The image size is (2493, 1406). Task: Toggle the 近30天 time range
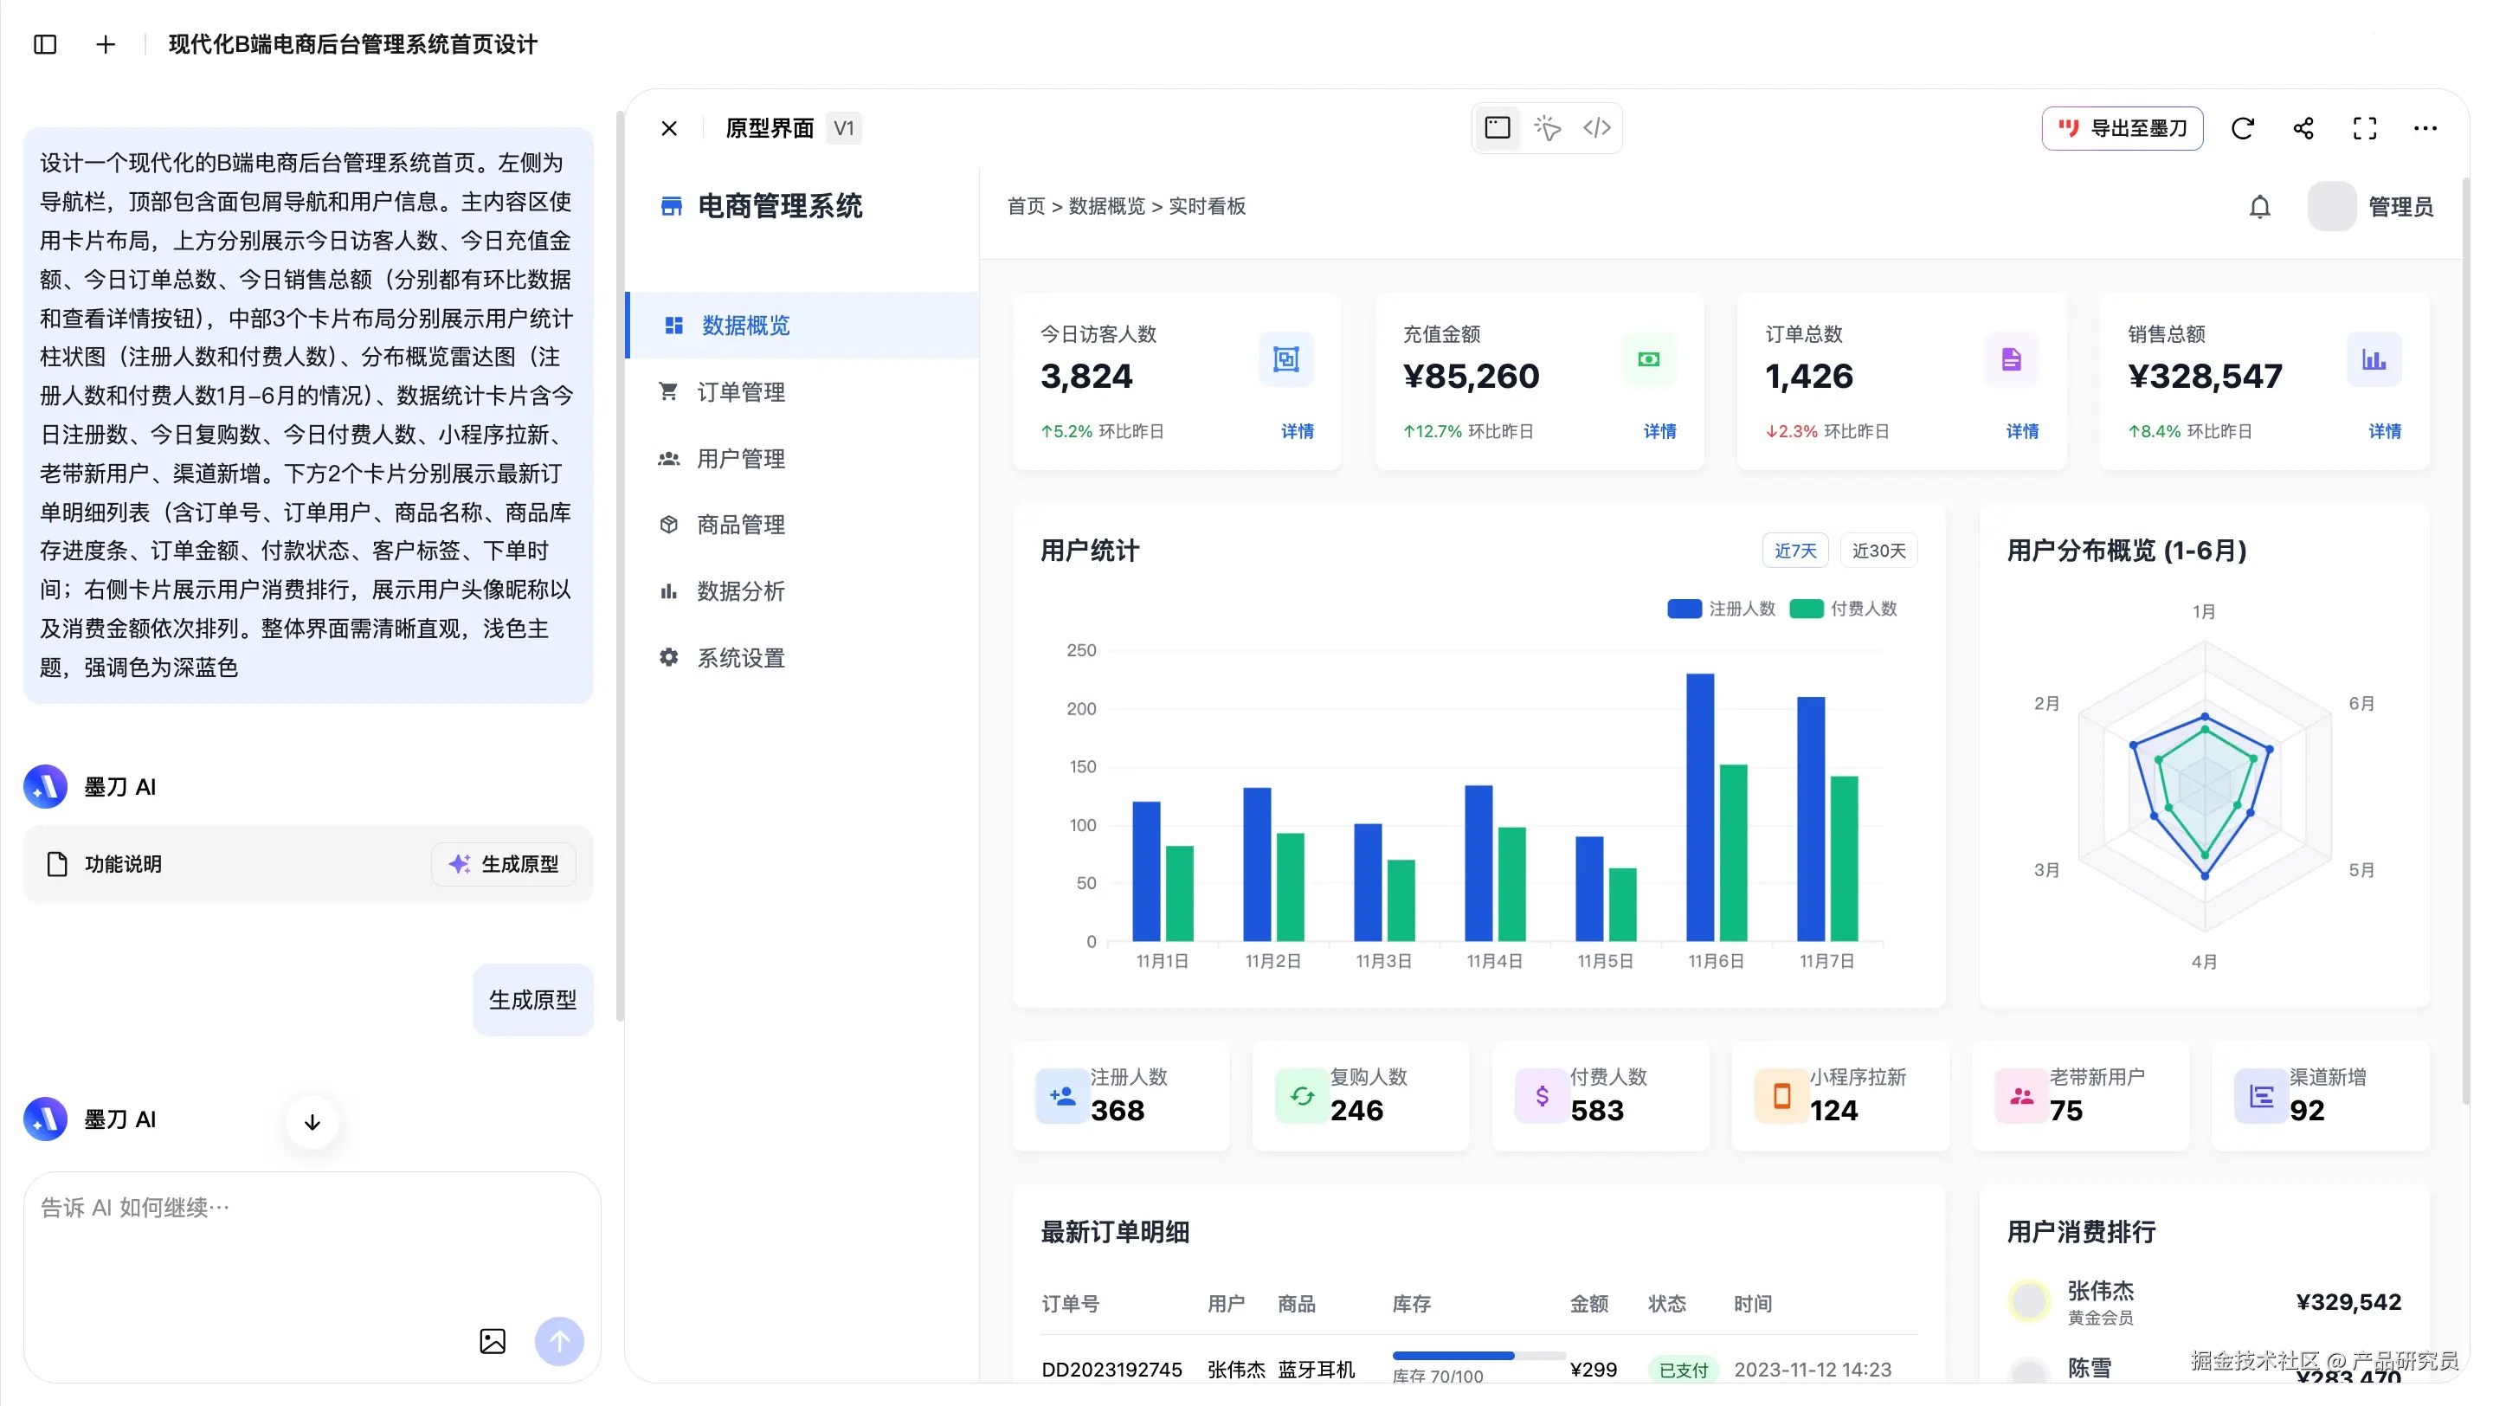pyautogui.click(x=1878, y=551)
